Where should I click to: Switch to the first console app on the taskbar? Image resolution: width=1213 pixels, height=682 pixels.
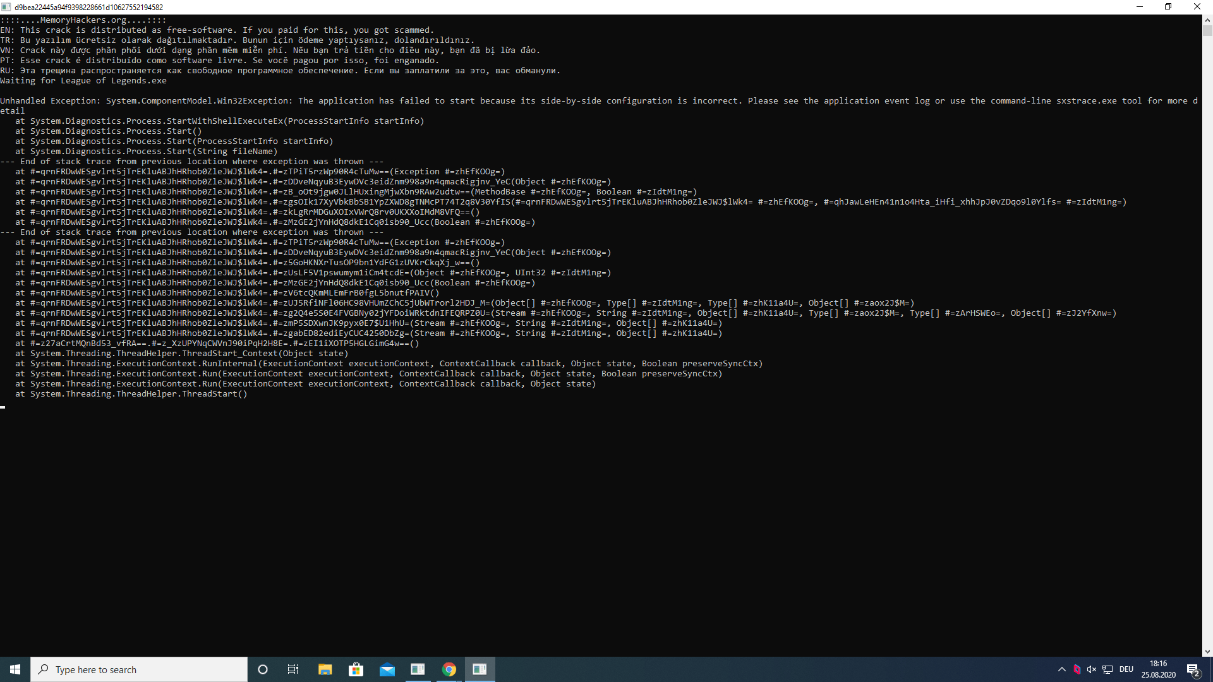click(418, 669)
